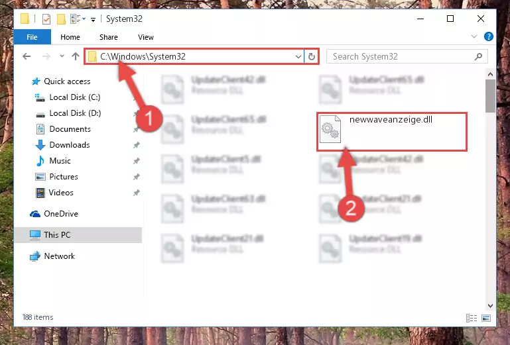Select Quick access in navigation pane
The width and height of the screenshot is (510, 345).
click(x=67, y=81)
